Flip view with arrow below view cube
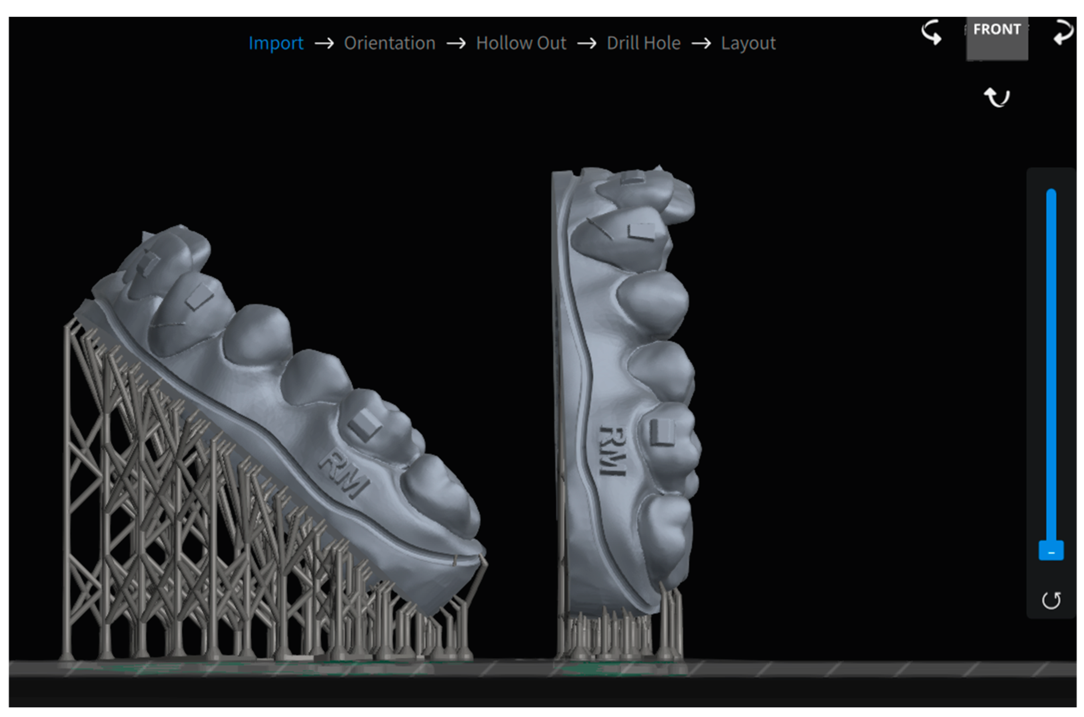This screenshot has height=717, width=1084. coord(996,97)
